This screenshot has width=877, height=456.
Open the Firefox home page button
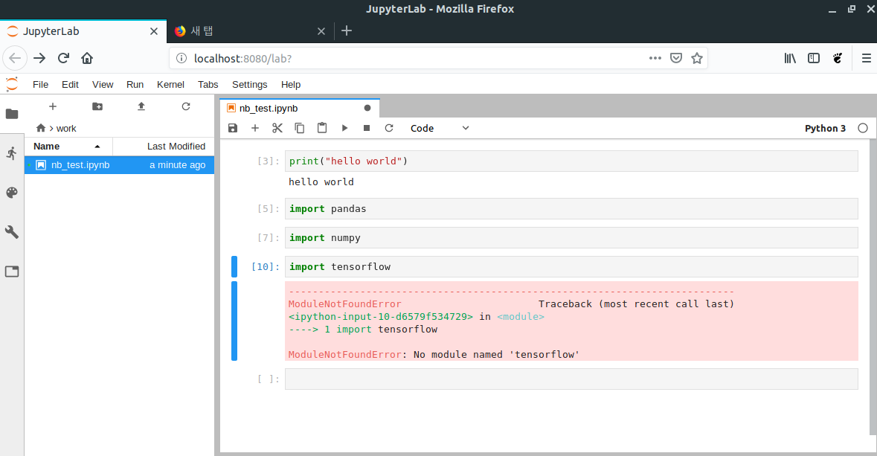click(87, 58)
